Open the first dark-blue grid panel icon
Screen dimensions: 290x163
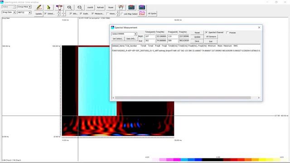pyautogui.click(x=131, y=7)
